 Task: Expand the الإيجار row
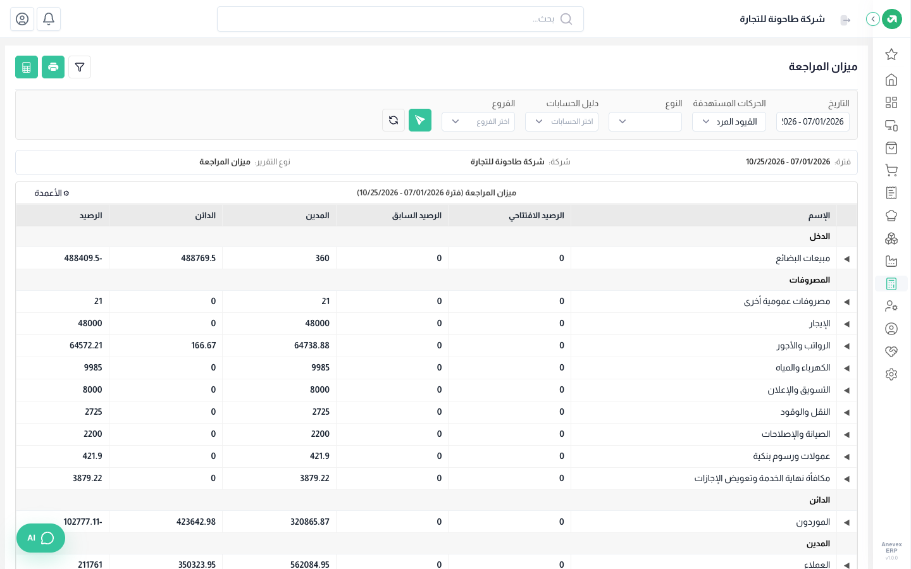point(846,324)
